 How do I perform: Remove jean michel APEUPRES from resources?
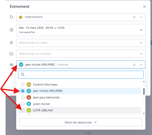point(134,65)
